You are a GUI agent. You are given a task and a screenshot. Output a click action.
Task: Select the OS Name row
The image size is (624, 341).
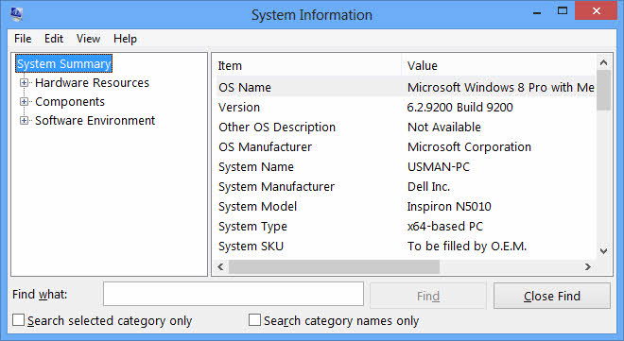(406, 87)
